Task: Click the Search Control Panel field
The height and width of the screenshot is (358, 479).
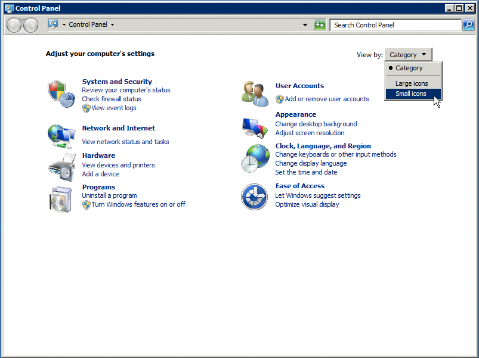Action: pyautogui.click(x=395, y=25)
